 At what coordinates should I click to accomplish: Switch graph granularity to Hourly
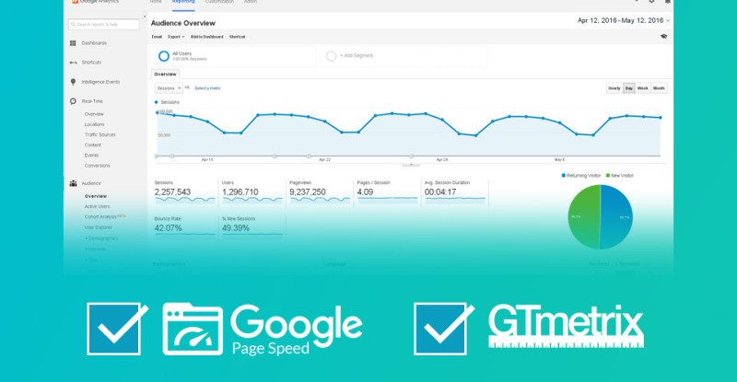coord(614,87)
